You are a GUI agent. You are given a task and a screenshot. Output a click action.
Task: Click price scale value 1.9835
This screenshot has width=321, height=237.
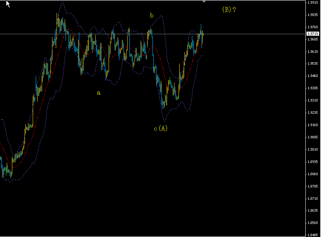click(313, 15)
